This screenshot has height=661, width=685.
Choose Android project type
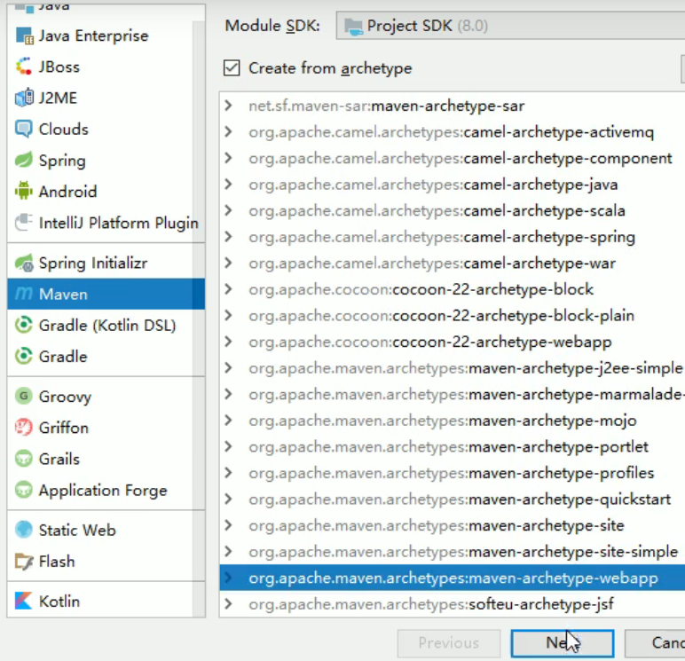pos(67,192)
